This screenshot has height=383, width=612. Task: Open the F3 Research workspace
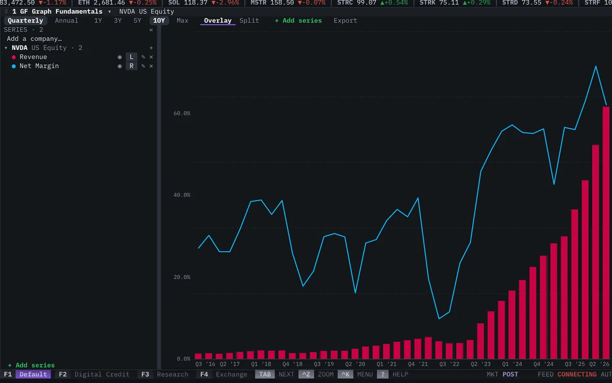click(x=164, y=374)
